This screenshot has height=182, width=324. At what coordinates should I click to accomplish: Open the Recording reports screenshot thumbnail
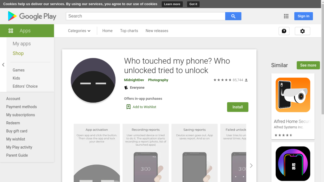coord(146,153)
